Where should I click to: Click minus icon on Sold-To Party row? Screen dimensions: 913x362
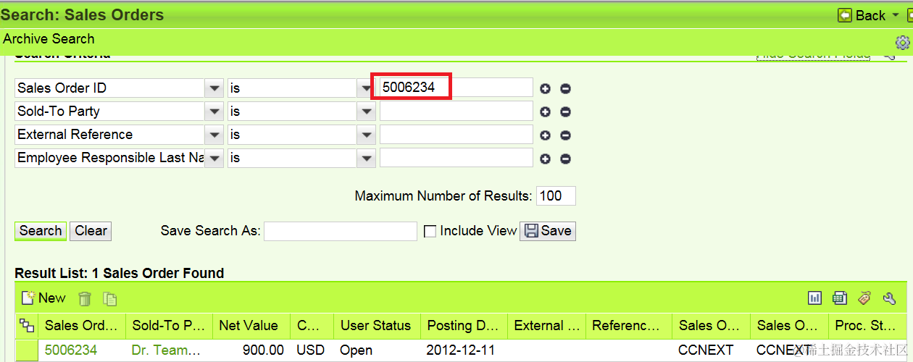[566, 111]
